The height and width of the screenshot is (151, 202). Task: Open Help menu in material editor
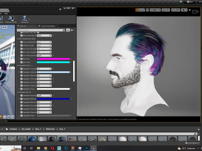click(x=6, y=13)
